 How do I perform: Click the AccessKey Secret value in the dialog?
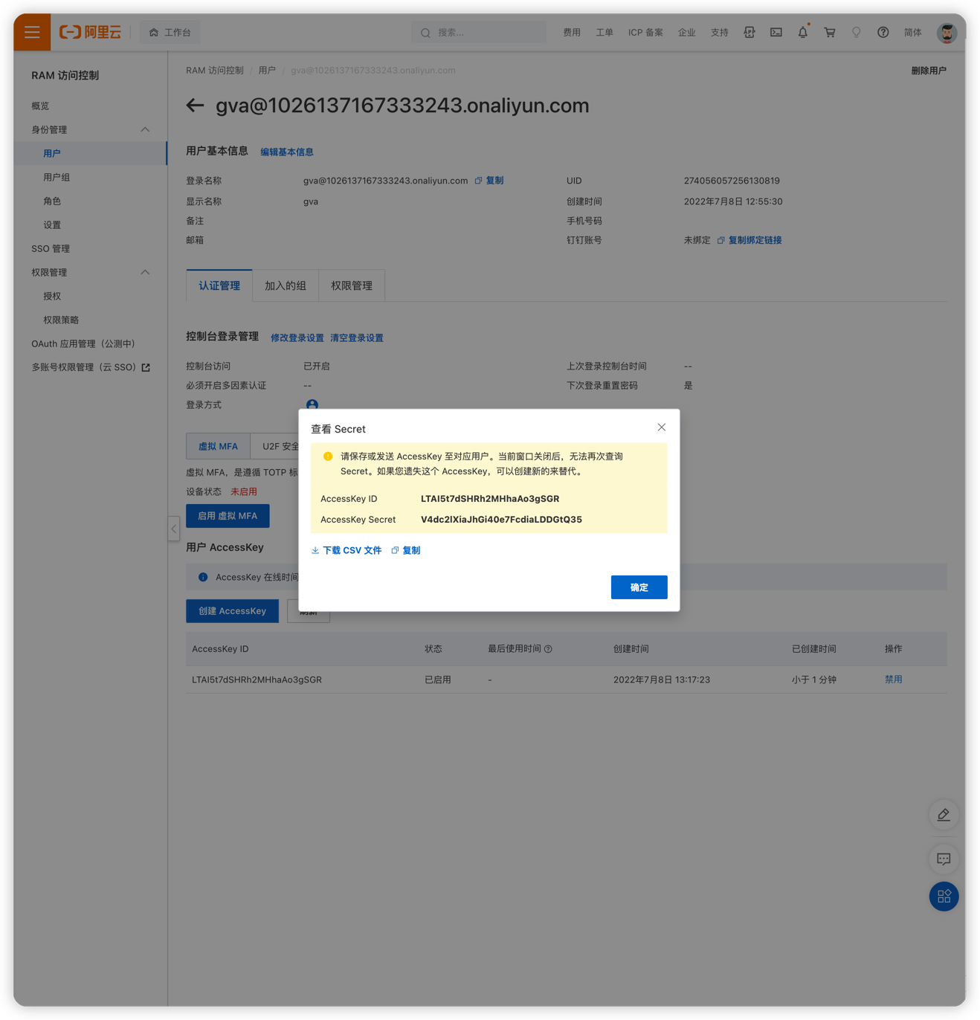click(501, 520)
